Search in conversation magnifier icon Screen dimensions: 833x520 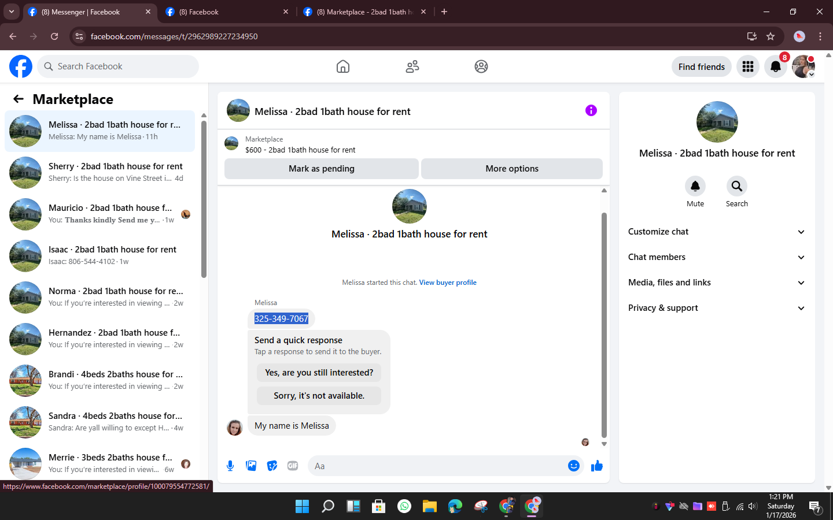click(736, 186)
